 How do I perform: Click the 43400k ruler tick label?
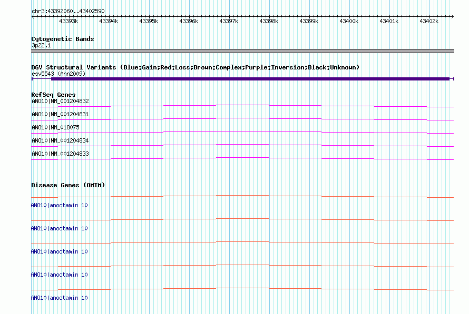coord(349,21)
